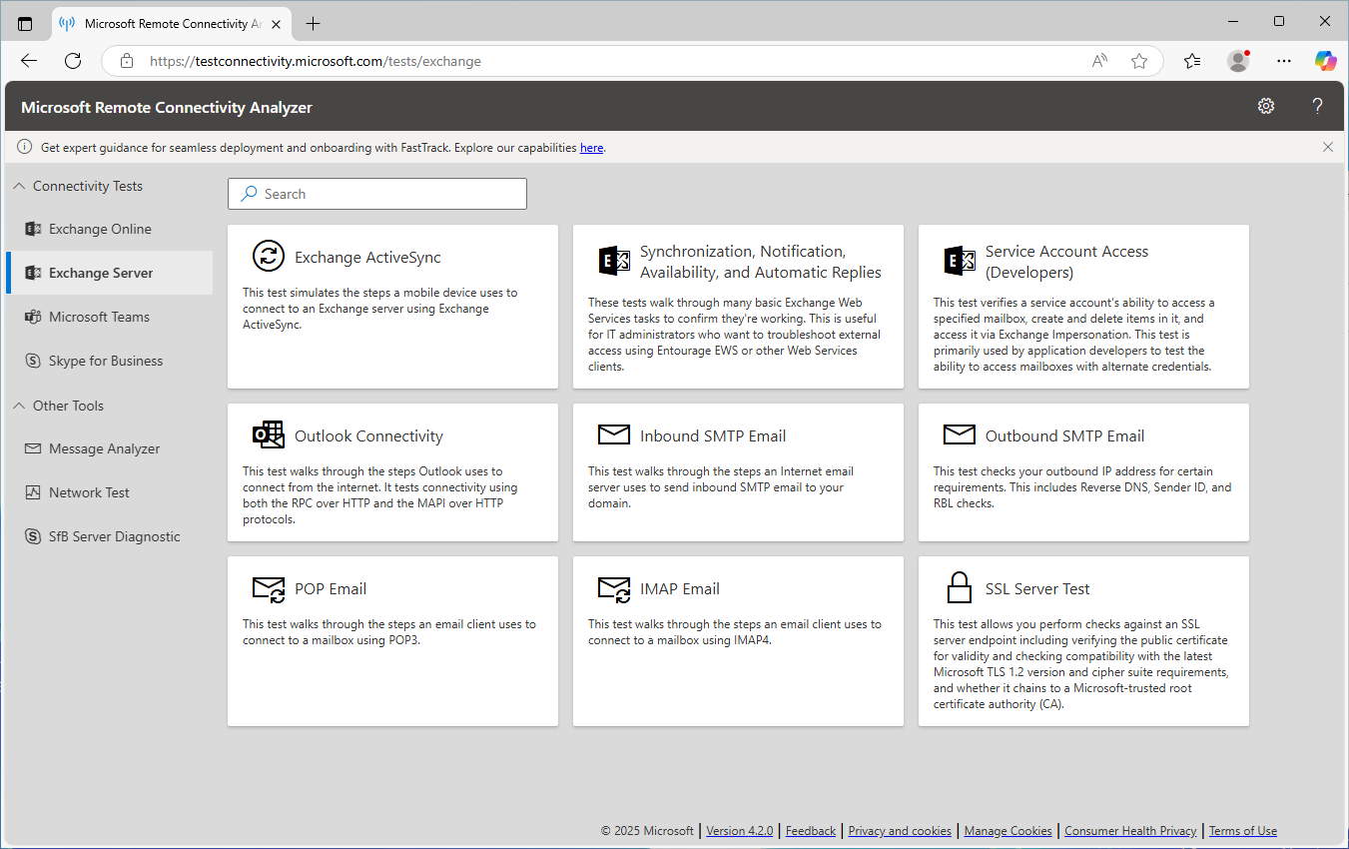Open the Terms of Use link
Image resolution: width=1349 pixels, height=849 pixels.
[x=1243, y=831]
